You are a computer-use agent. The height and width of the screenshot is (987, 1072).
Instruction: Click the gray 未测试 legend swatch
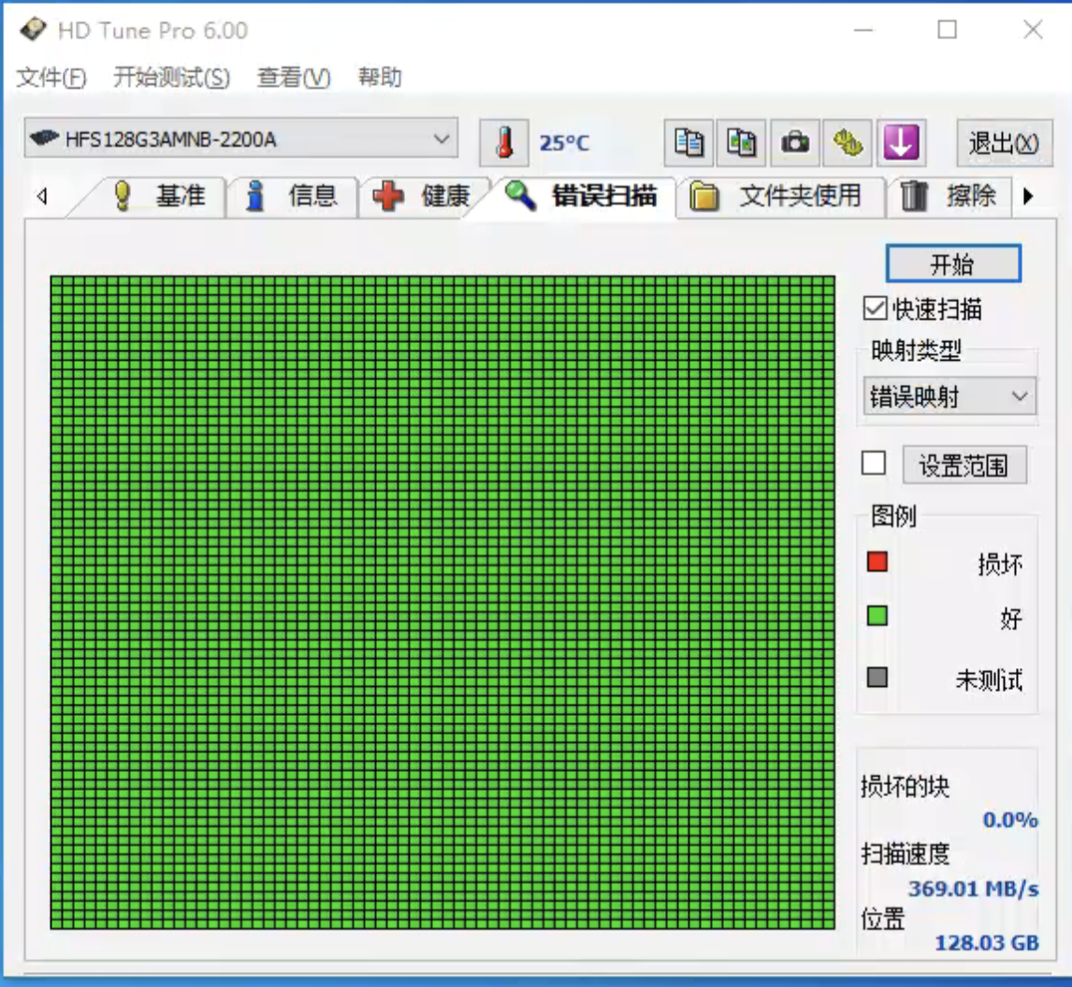pyautogui.click(x=877, y=678)
